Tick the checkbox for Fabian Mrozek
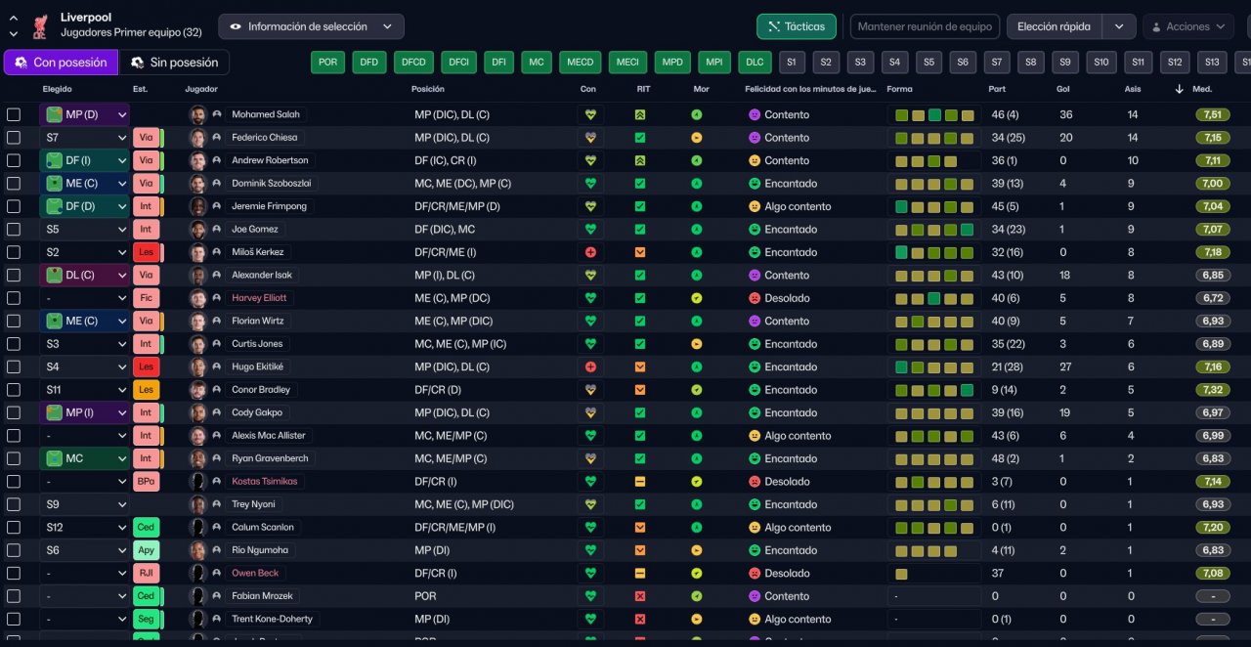The image size is (1251, 647). 14,596
